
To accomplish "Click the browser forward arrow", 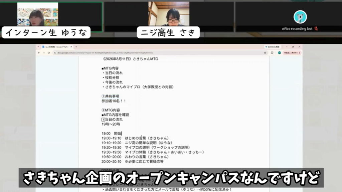I will (x=44, y=53).
